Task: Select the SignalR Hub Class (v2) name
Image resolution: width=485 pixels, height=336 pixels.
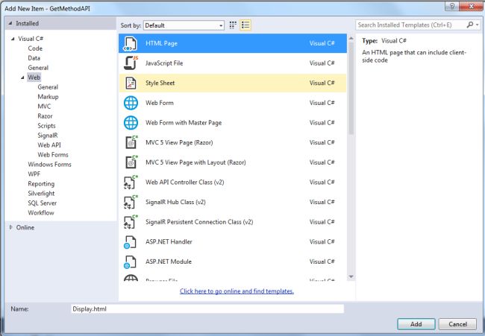Action: [x=175, y=202]
